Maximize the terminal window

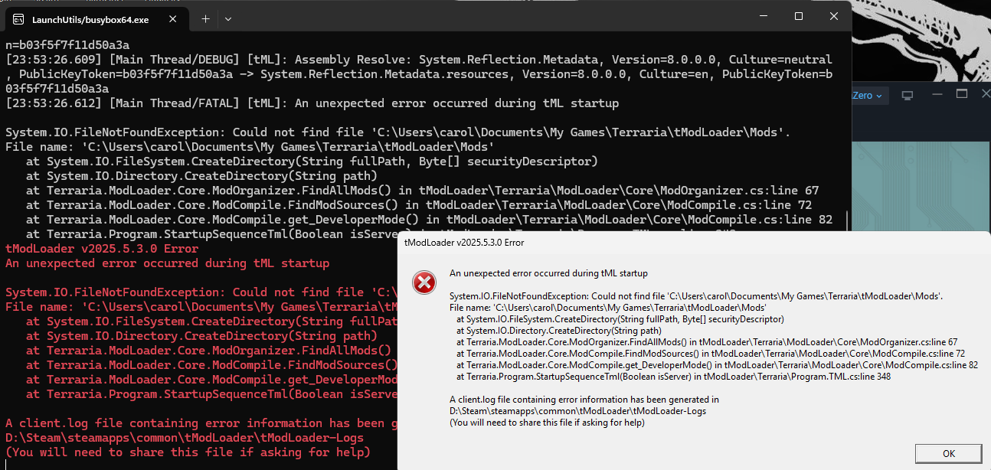click(798, 16)
